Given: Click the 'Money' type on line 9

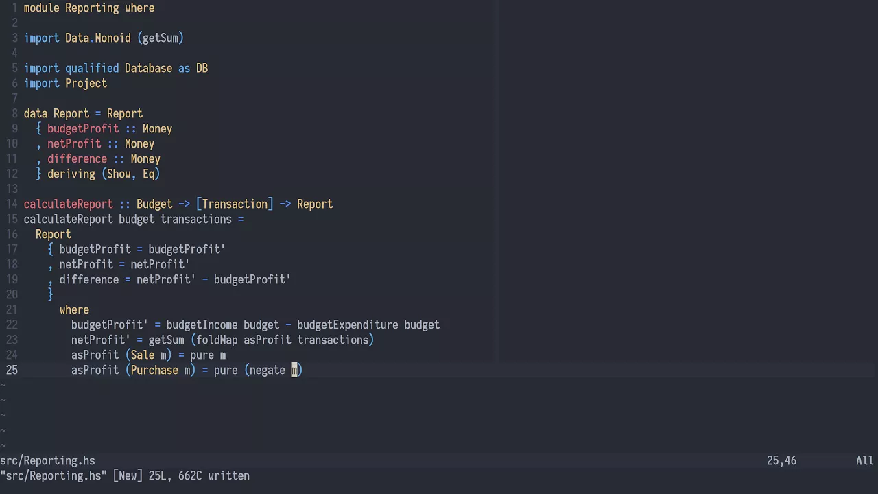Looking at the screenshot, I should (157, 129).
